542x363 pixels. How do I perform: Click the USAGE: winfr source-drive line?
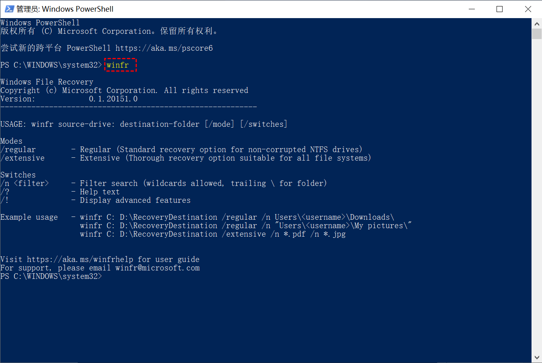click(144, 124)
